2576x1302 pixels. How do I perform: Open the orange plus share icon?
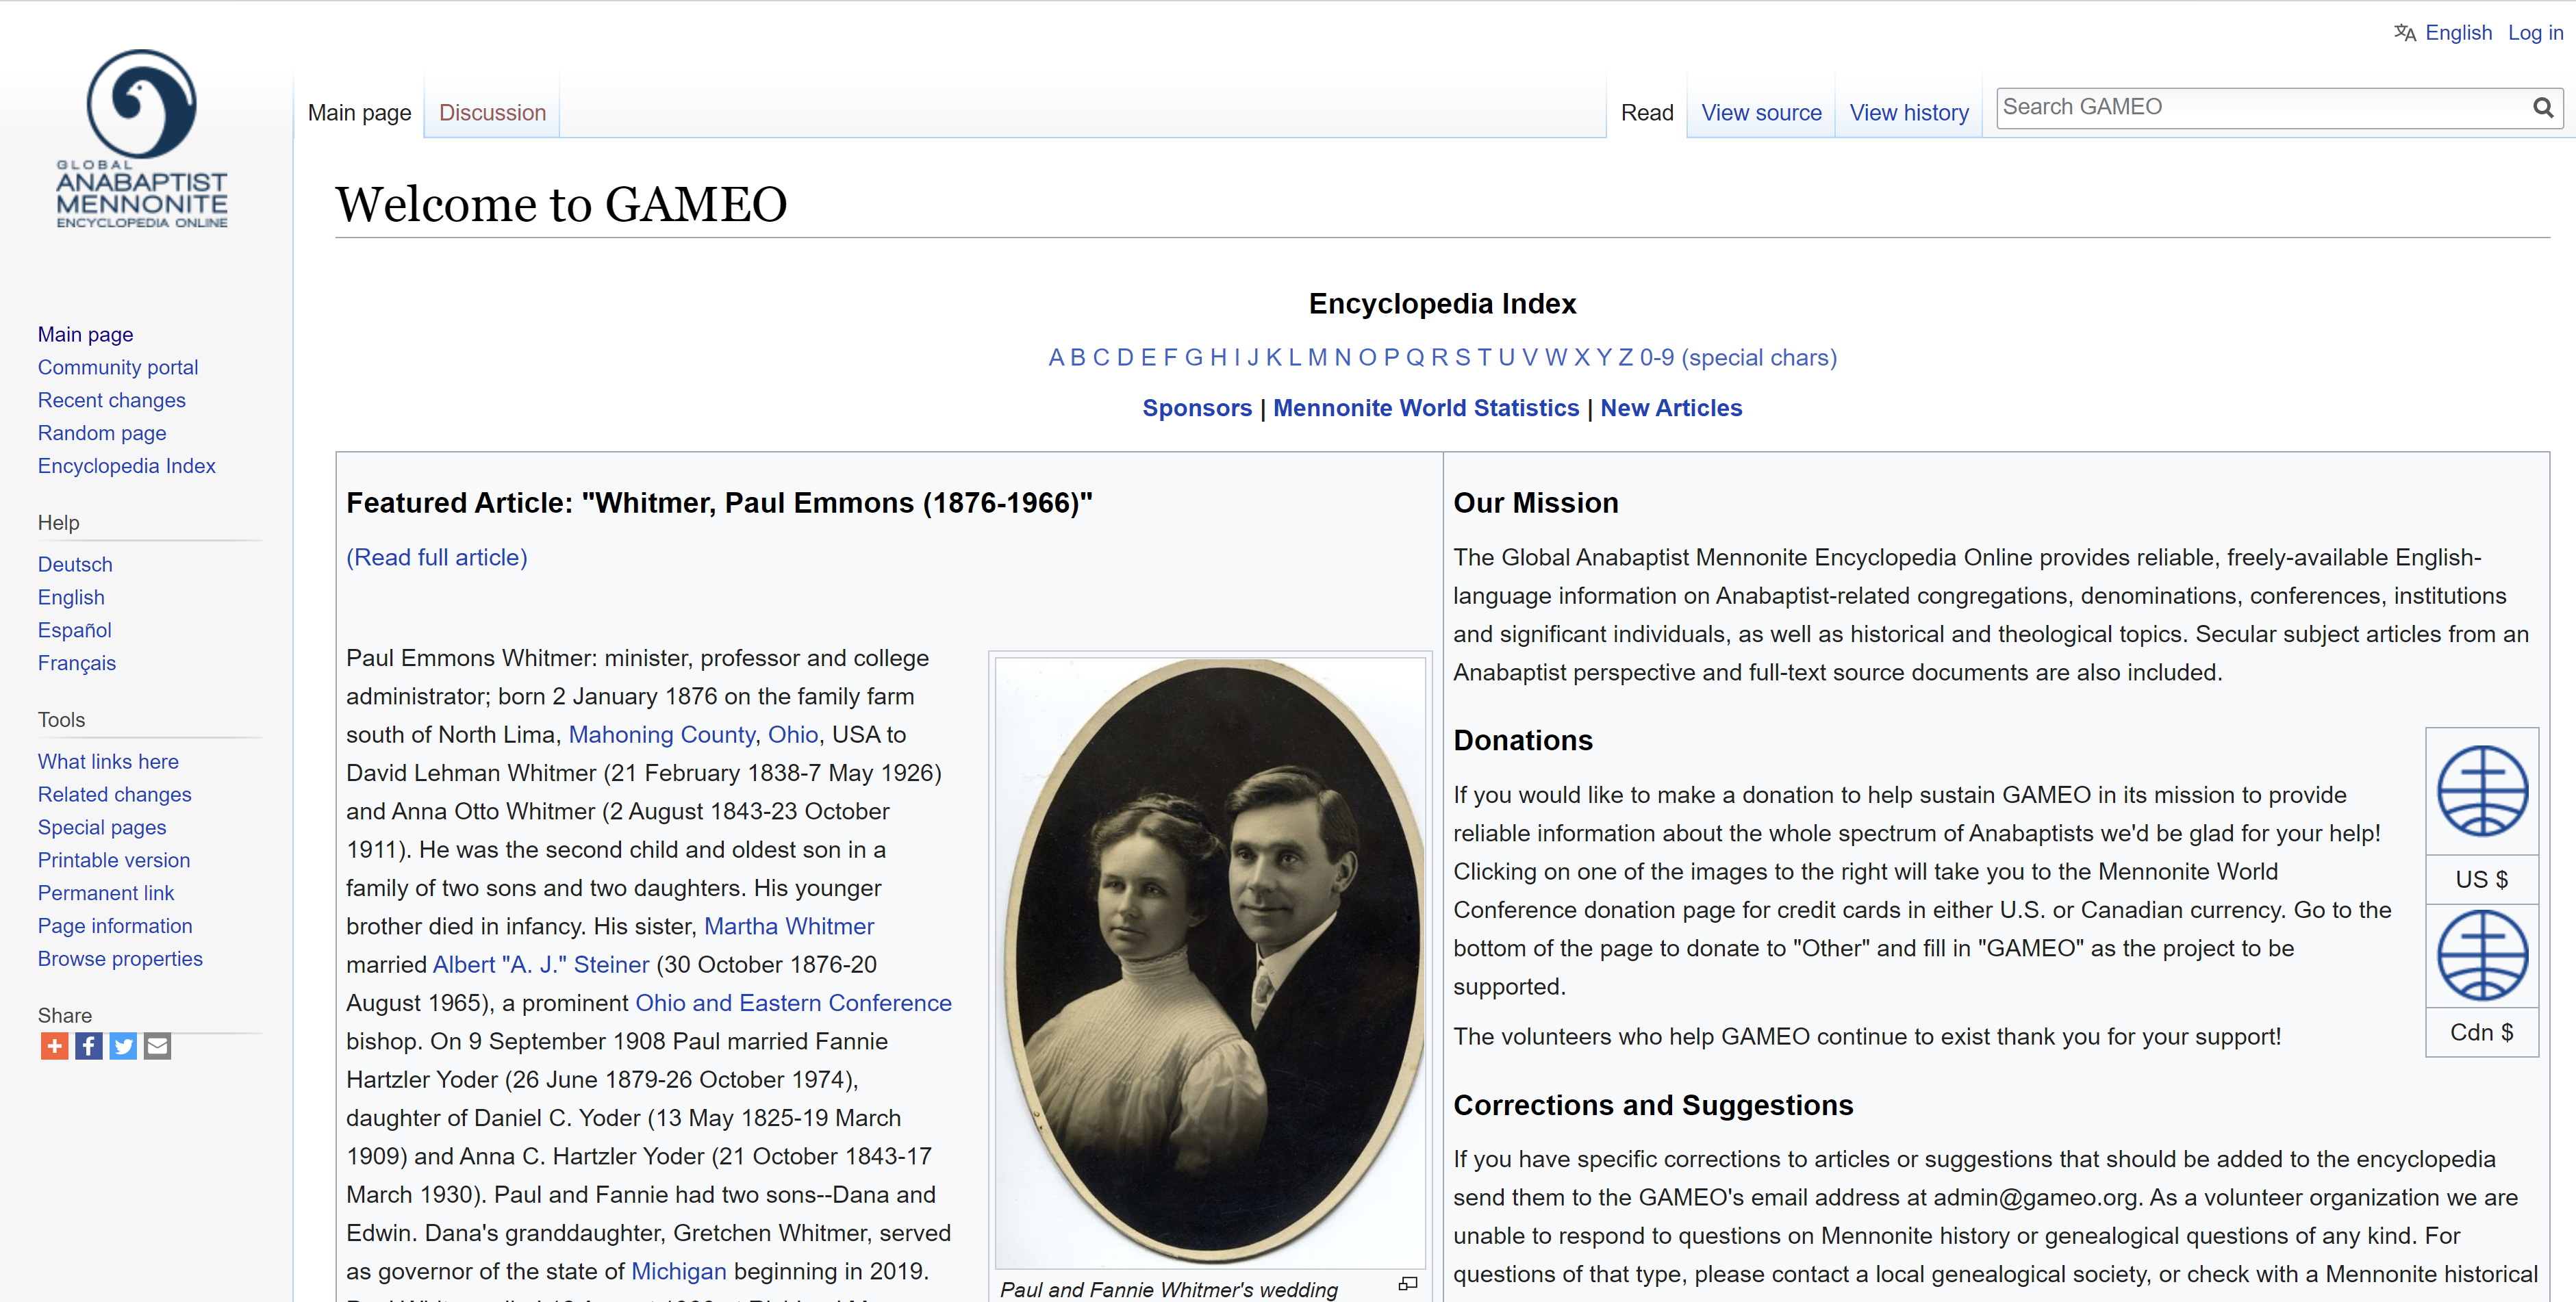54,1046
